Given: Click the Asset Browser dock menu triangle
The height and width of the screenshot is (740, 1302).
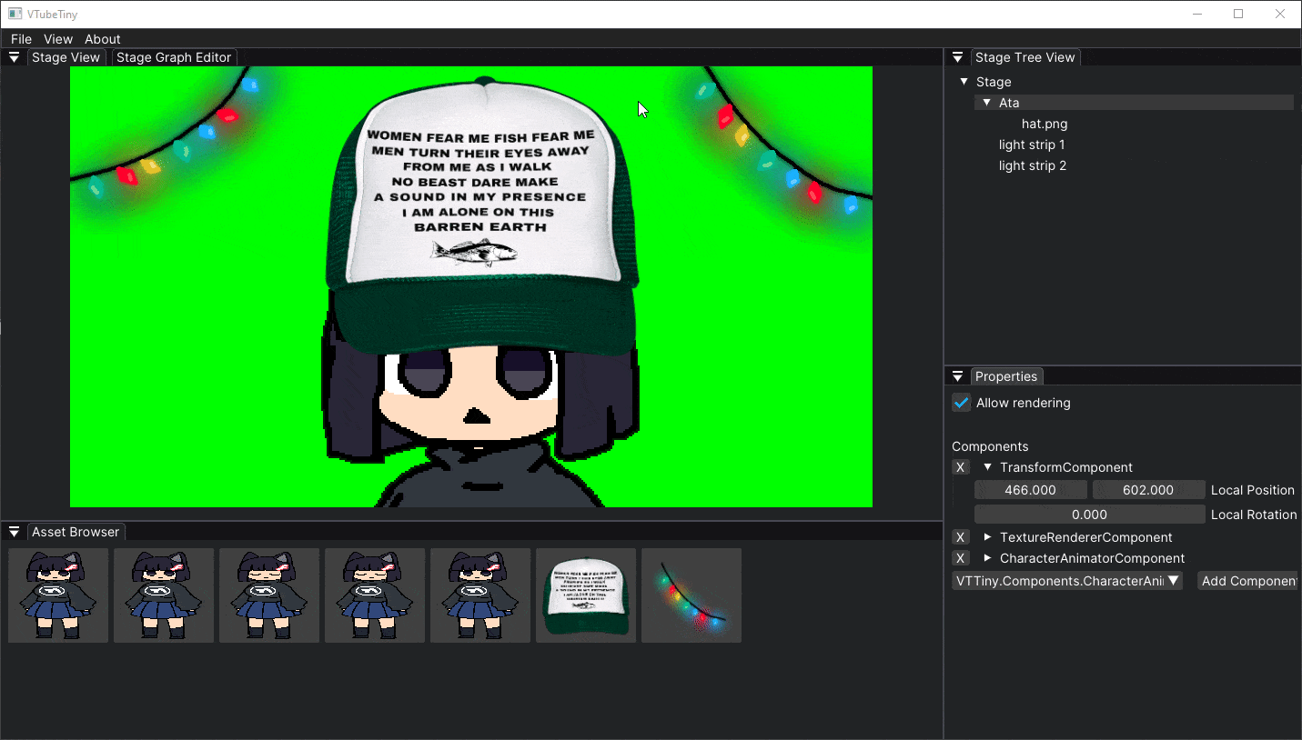Looking at the screenshot, I should (x=14, y=532).
